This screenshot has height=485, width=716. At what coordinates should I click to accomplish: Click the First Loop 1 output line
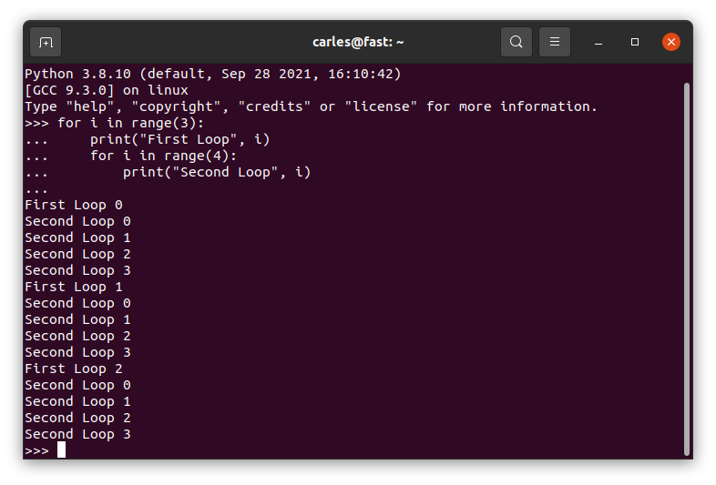click(x=74, y=287)
